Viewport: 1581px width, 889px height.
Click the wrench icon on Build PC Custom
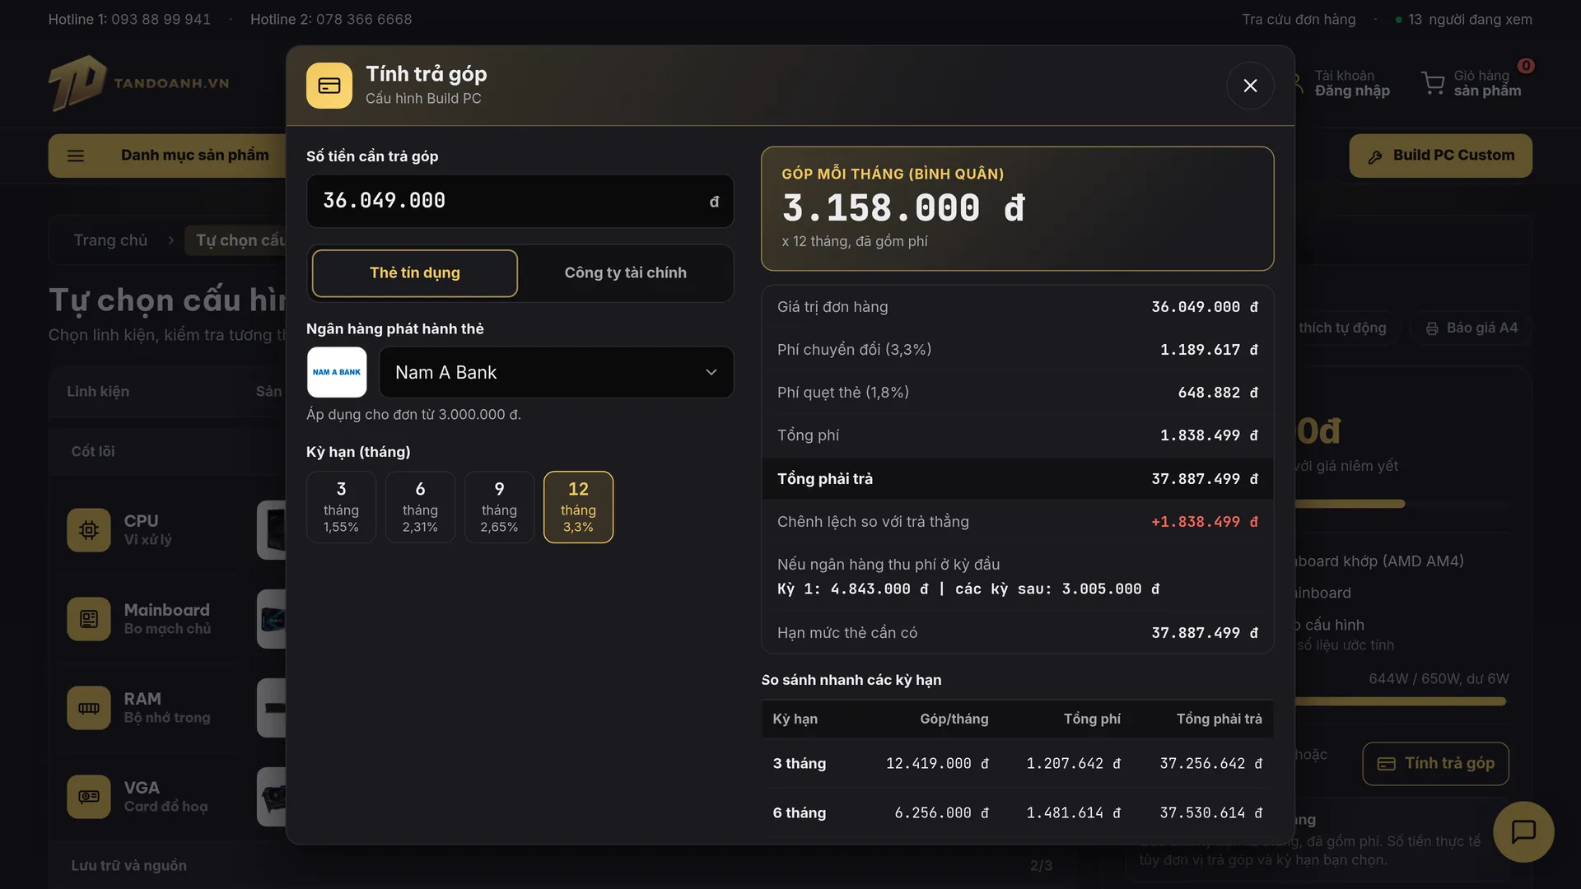[1375, 156]
